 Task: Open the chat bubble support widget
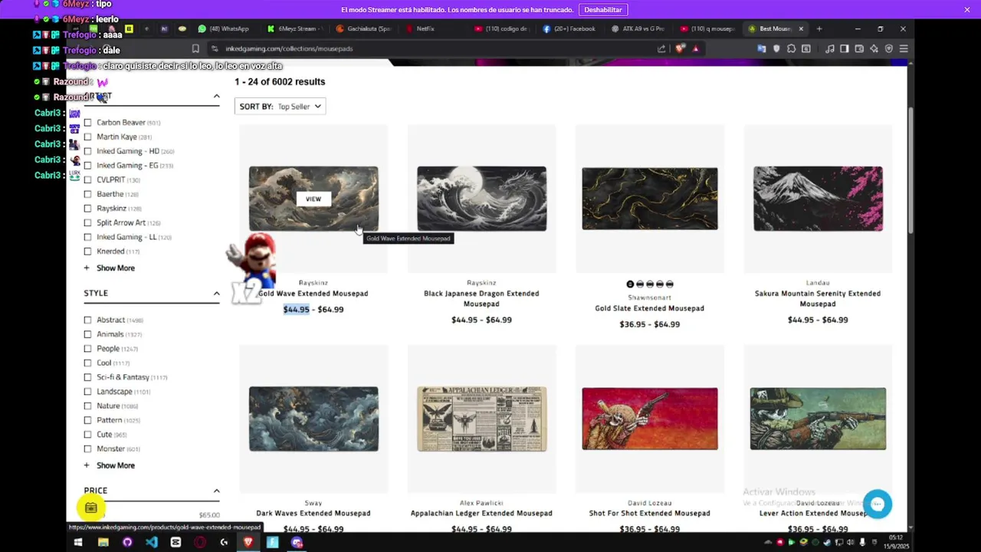pos(878,504)
